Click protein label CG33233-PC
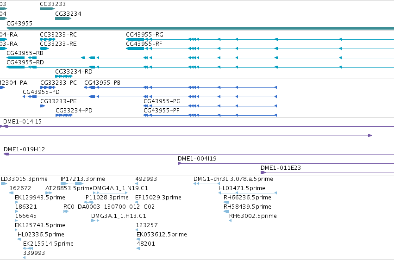The height and width of the screenshot is (260, 394). pyautogui.click(x=58, y=82)
